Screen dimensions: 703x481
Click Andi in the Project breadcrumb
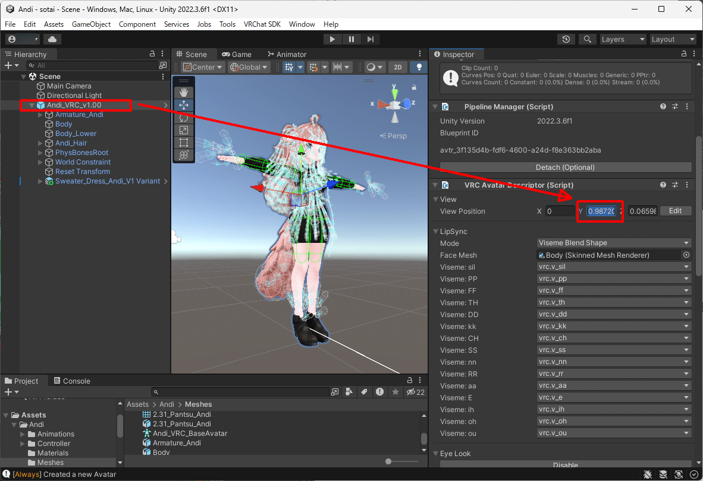pos(167,404)
